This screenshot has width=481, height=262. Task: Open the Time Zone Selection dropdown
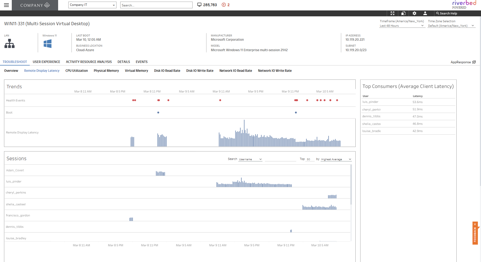452,26
